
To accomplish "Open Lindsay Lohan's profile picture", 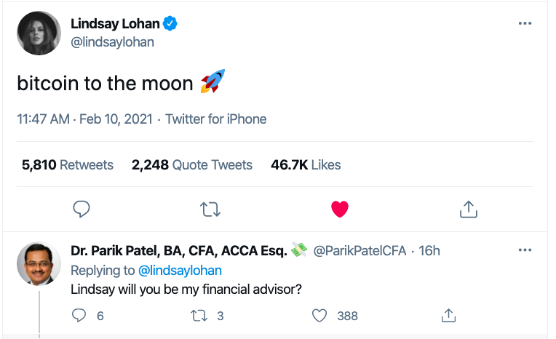I will pyautogui.click(x=39, y=33).
